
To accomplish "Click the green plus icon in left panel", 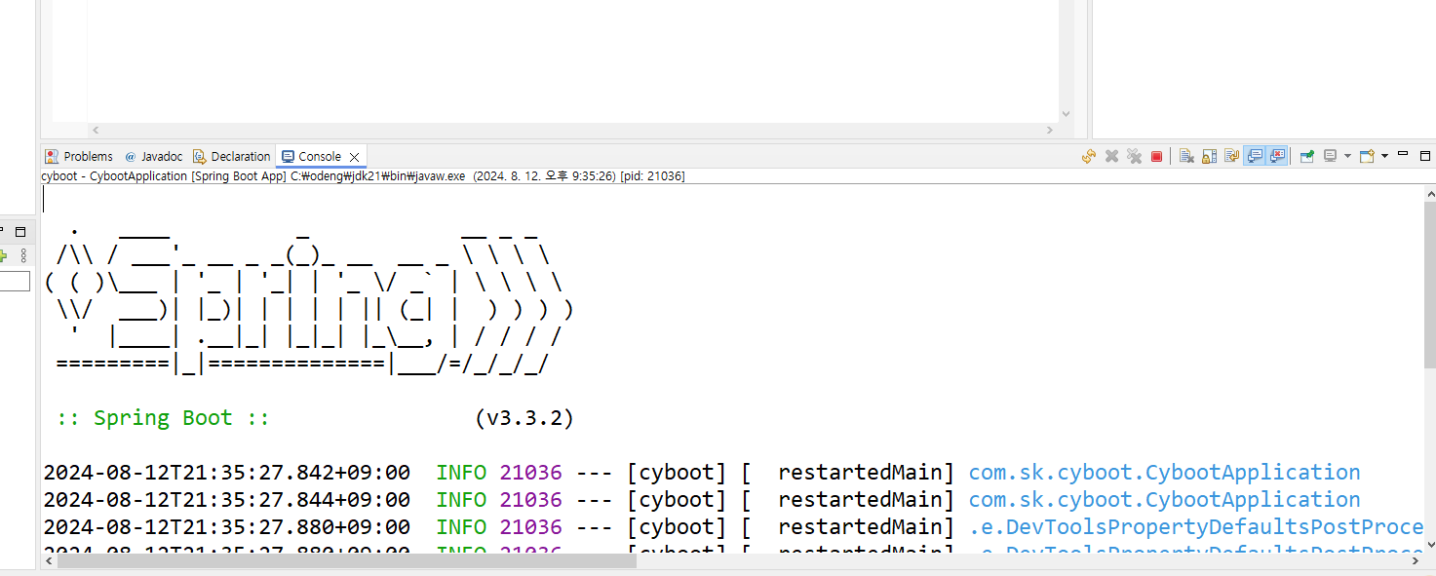I will [3, 255].
